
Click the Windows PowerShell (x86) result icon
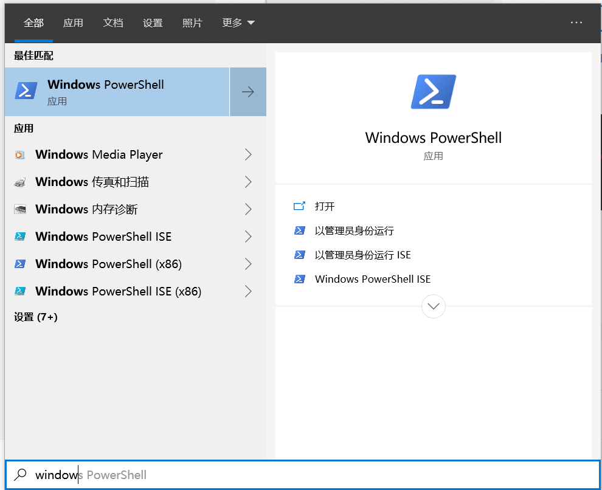coord(19,264)
